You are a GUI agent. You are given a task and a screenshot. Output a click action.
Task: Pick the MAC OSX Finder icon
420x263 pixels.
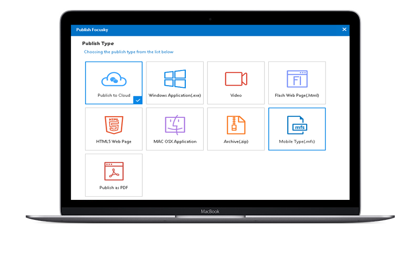click(175, 125)
